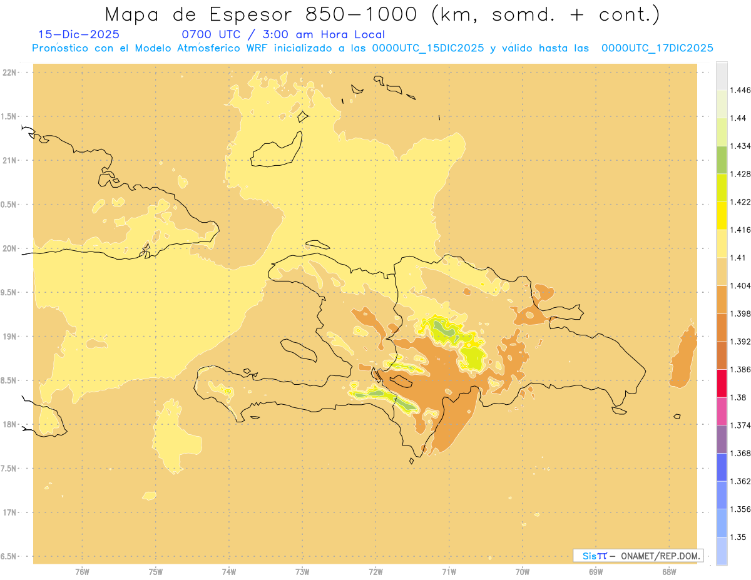Click the green legend band between 1.434 and 1.428

[x=722, y=160]
